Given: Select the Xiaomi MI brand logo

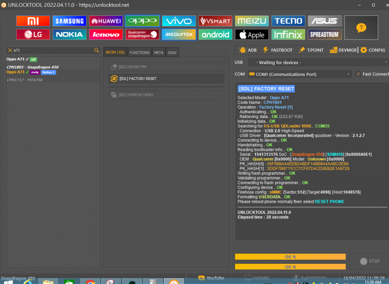Looking at the screenshot, I should (33, 21).
